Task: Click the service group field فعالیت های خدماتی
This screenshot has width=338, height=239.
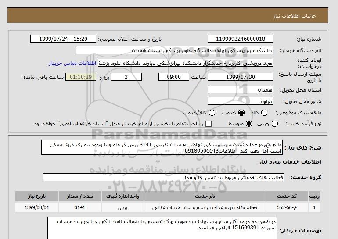Action: click(x=164, y=178)
